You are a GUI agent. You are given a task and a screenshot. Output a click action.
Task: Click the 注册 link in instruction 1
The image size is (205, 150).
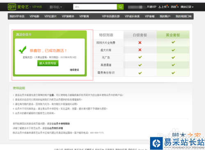pyautogui.click(x=52, y=95)
